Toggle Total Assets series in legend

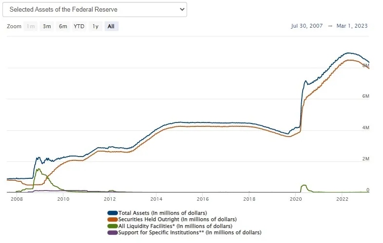[x=162, y=213]
